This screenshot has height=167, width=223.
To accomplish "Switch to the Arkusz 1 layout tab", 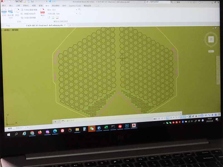I will (x=19, y=128).
